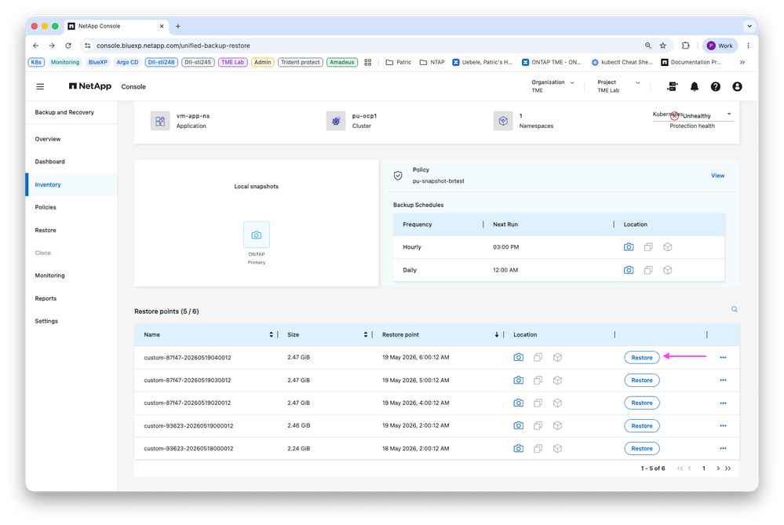Open the Argo CD bookmark
This screenshot has width=784, height=525.
(127, 63)
